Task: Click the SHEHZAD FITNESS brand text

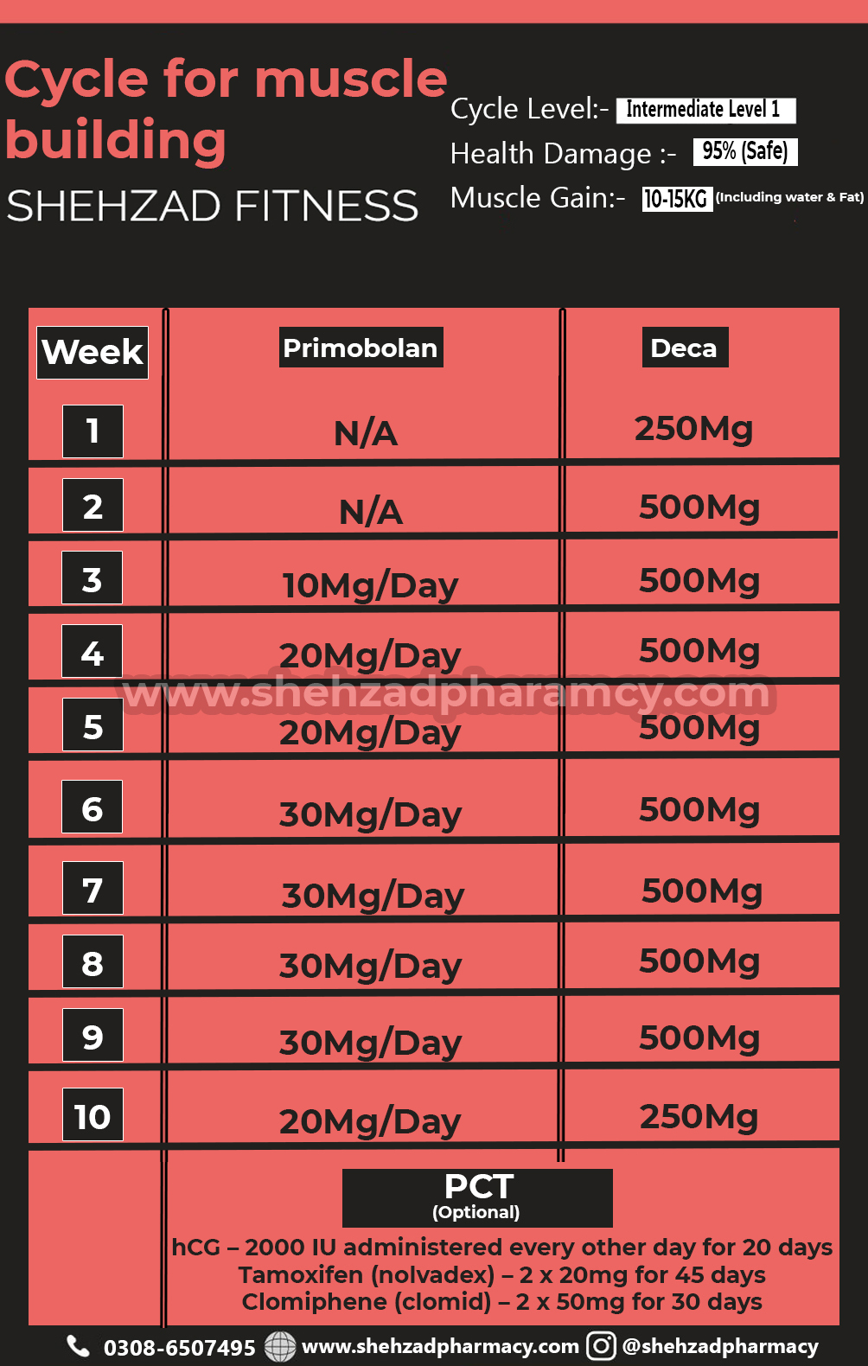Action: point(213,206)
